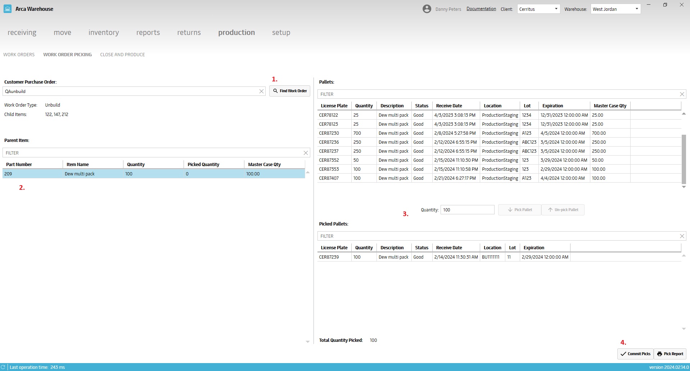Open the Pick Report
The width and height of the screenshot is (690, 371).
[670, 354]
